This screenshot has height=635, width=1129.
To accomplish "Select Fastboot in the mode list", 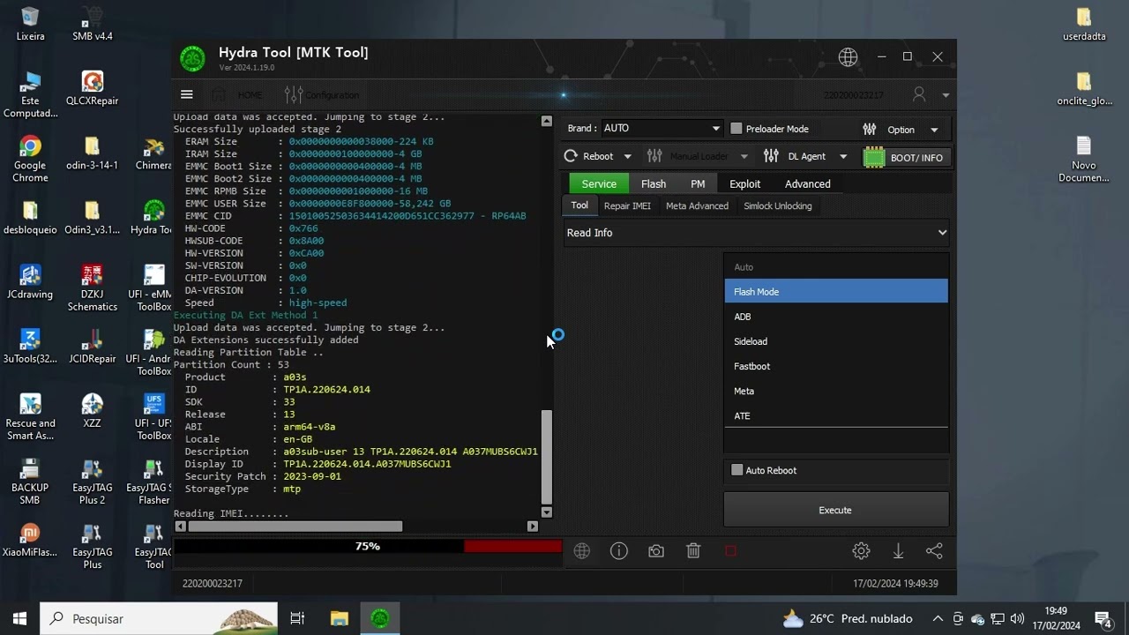I will 836,366.
